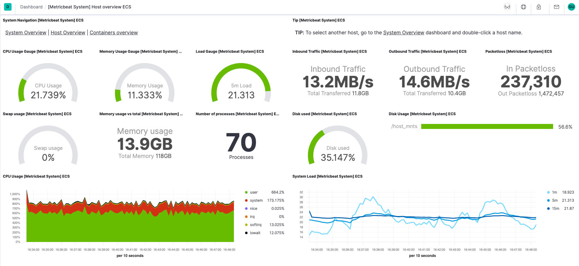Click the /host_mnts disk usage bar
This screenshot has width=579, height=266.
coord(487,126)
